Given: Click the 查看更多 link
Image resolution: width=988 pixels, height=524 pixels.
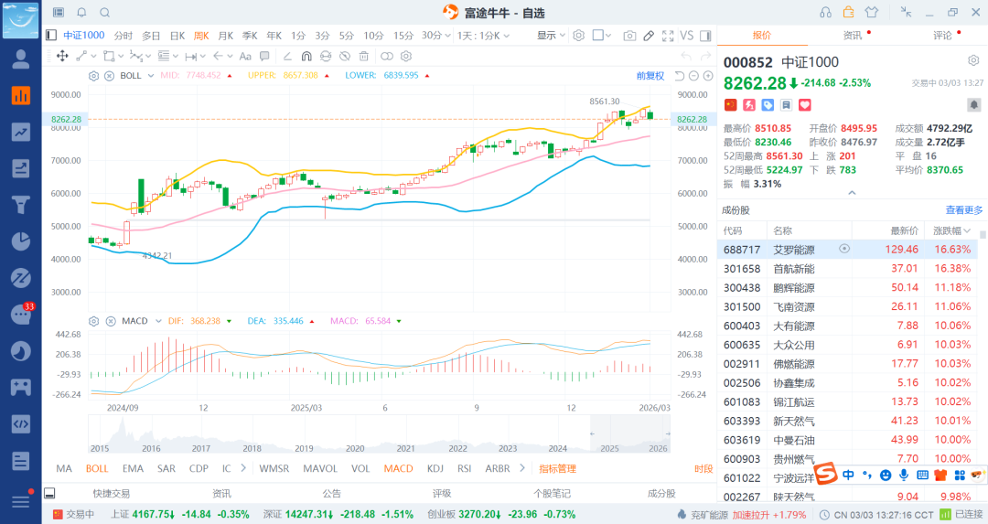Looking at the screenshot, I should pyautogui.click(x=963, y=210).
